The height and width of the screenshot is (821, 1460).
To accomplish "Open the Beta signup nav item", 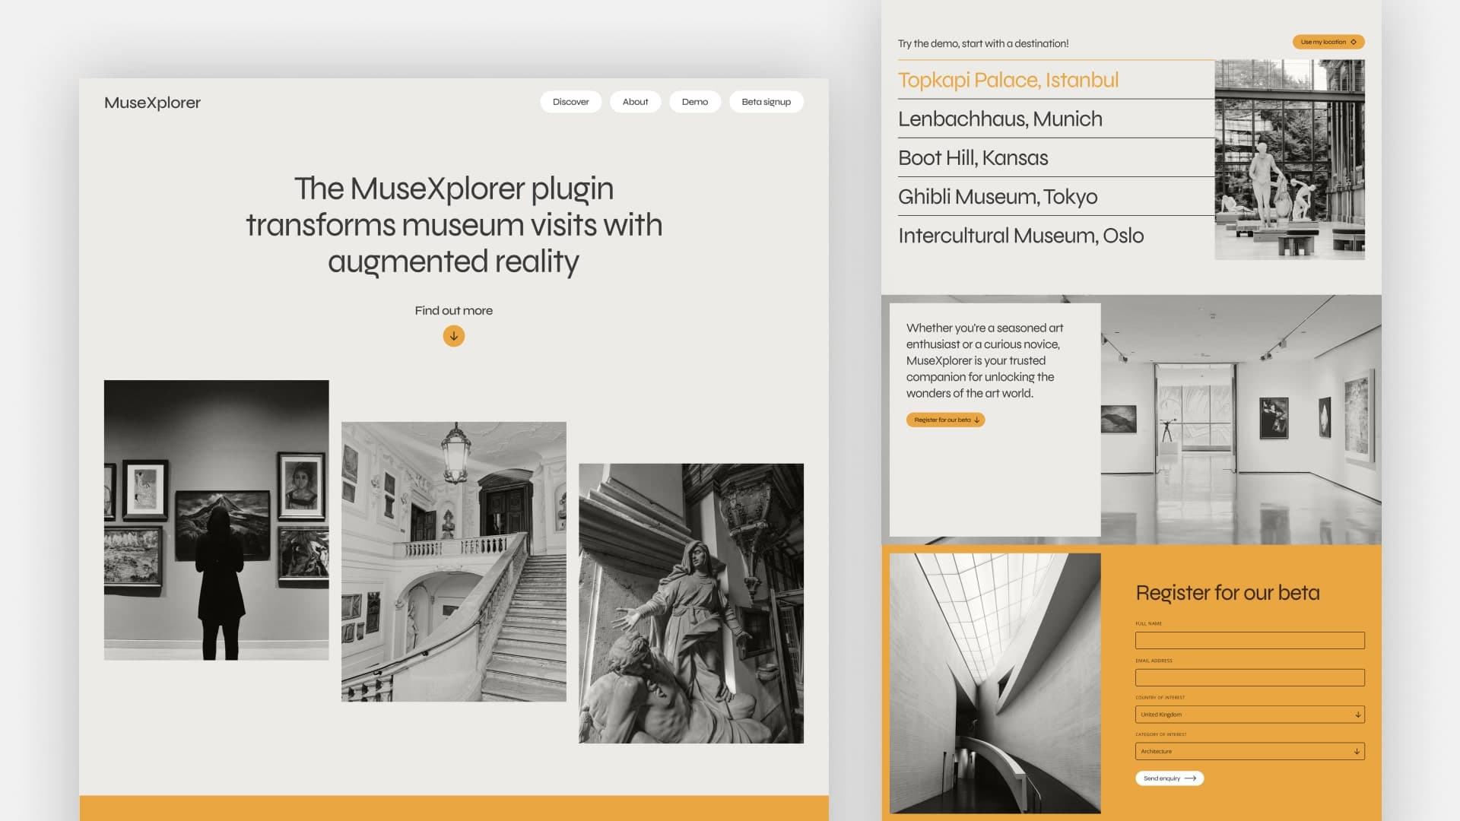I will (766, 102).
